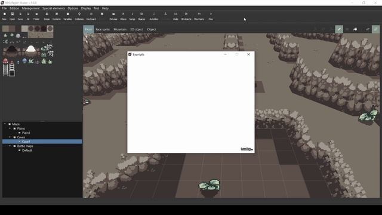382x215 pixels.
Task: Open the Help menu
Action: [105, 8]
